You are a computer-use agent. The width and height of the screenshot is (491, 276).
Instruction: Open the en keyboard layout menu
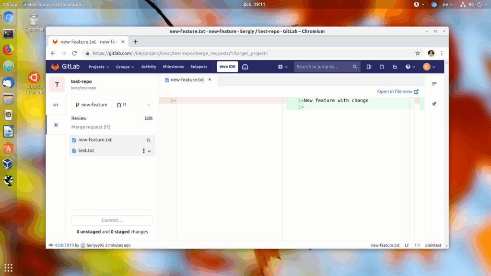[447, 4]
